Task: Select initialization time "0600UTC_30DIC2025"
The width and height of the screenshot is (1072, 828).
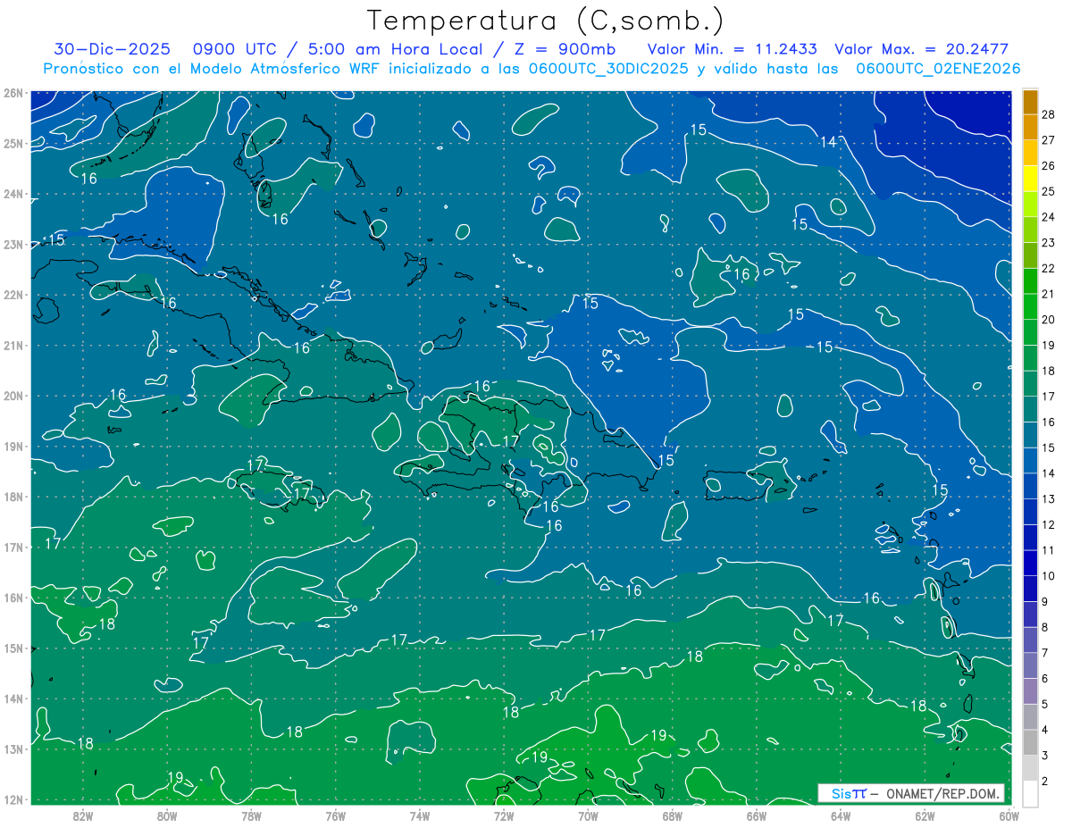Action: (608, 69)
